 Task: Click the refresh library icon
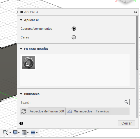(x=24, y=111)
